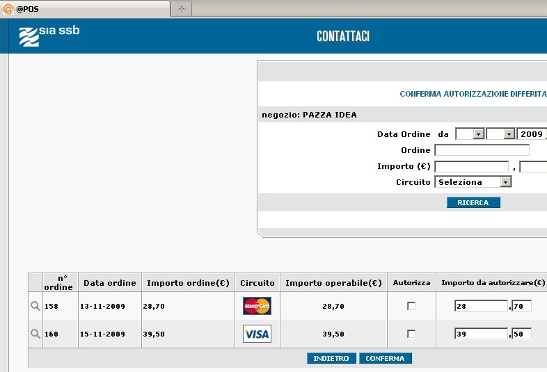Click the Data ordine column header
The image size is (547, 372).
tap(110, 282)
